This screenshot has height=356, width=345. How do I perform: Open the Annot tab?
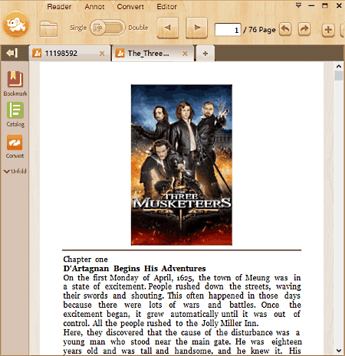pos(94,6)
